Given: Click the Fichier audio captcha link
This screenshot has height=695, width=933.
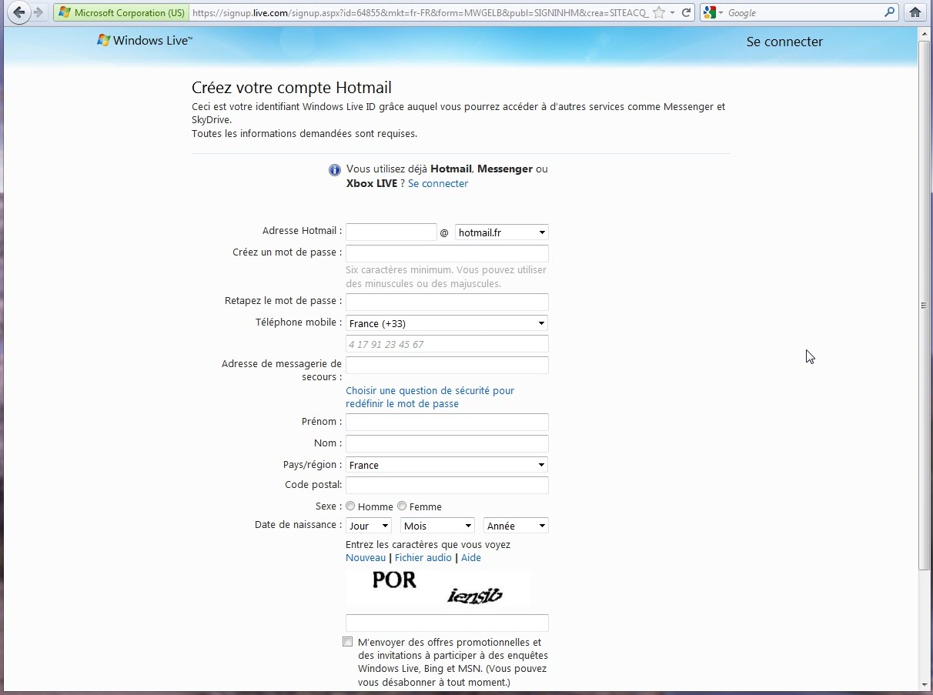Looking at the screenshot, I should tap(423, 557).
